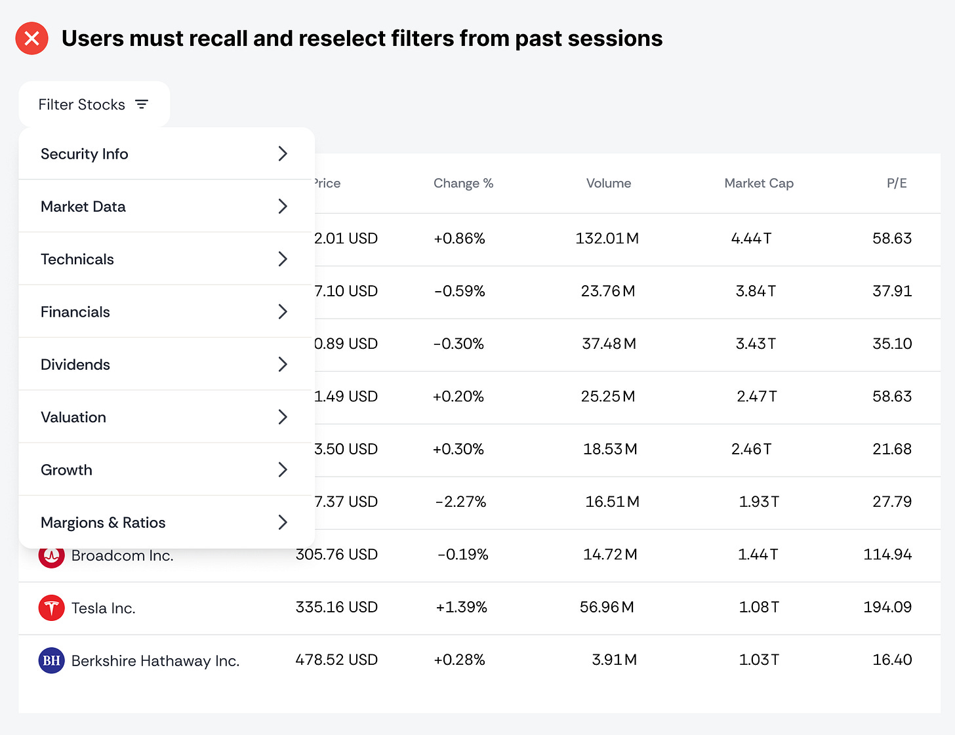This screenshot has height=735, width=955.
Task: Click the Filter Stocks button
Action: coord(94,104)
